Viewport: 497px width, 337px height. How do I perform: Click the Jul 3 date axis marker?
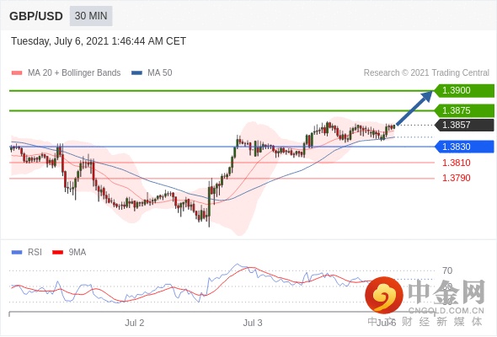pyautogui.click(x=253, y=323)
